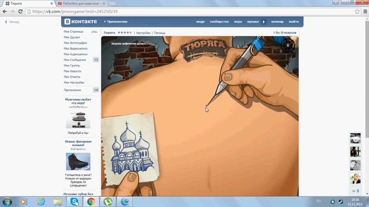The width and height of the screenshot is (369, 207).
Task: Open Мои Настройки in sidebar
Action: pos(74,82)
